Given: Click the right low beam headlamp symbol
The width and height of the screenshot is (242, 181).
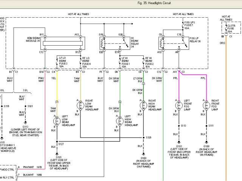Looking at the screenshot, I should point(80,105).
